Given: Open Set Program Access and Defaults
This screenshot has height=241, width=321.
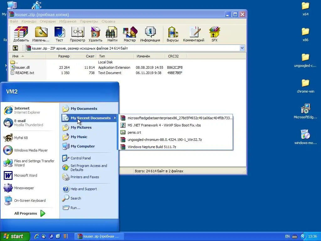Looking at the screenshot, I should click(x=89, y=168).
